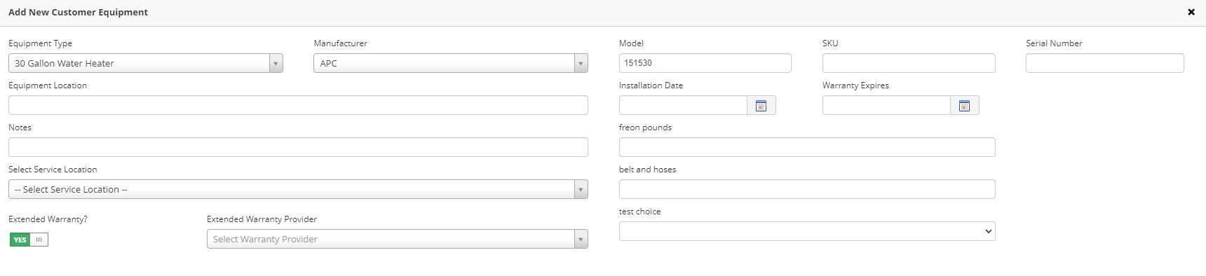
Task: Click the Manufacturer label text
Action: tap(340, 43)
